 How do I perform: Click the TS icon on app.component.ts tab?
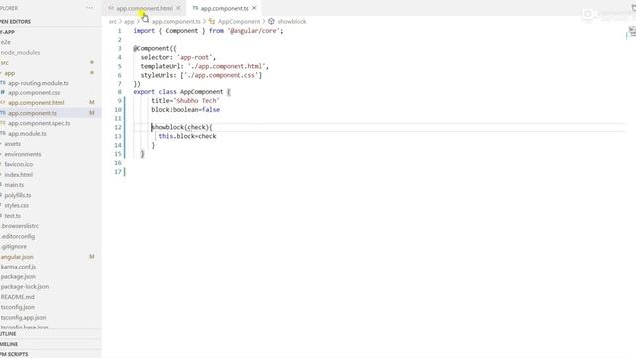click(195, 8)
